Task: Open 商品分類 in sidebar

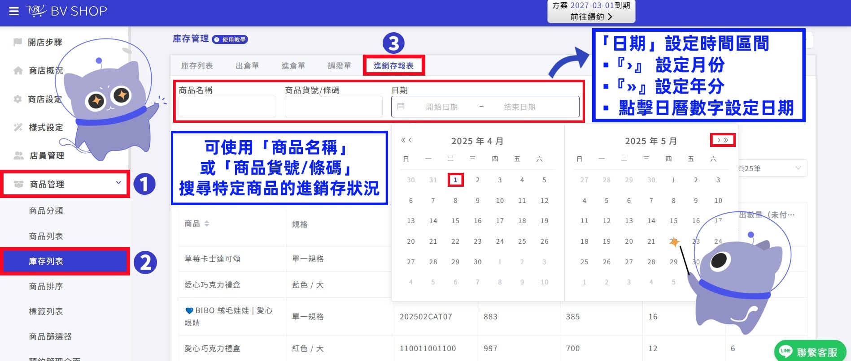Action: (x=46, y=211)
